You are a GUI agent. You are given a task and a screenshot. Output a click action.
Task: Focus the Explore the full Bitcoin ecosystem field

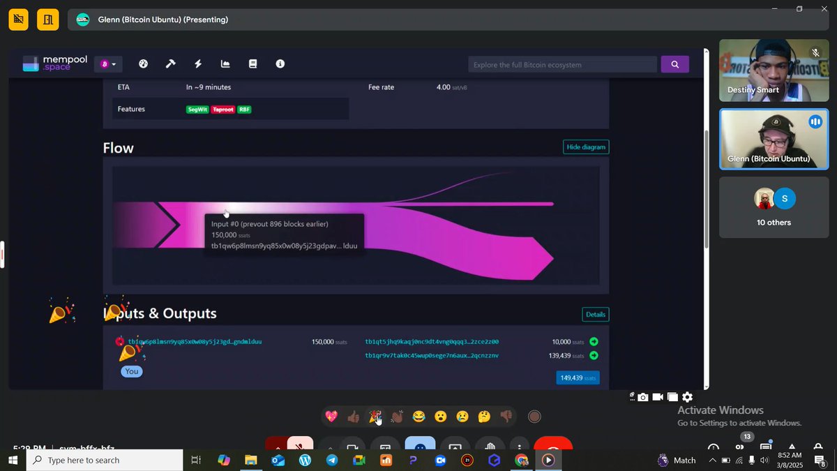(x=562, y=65)
